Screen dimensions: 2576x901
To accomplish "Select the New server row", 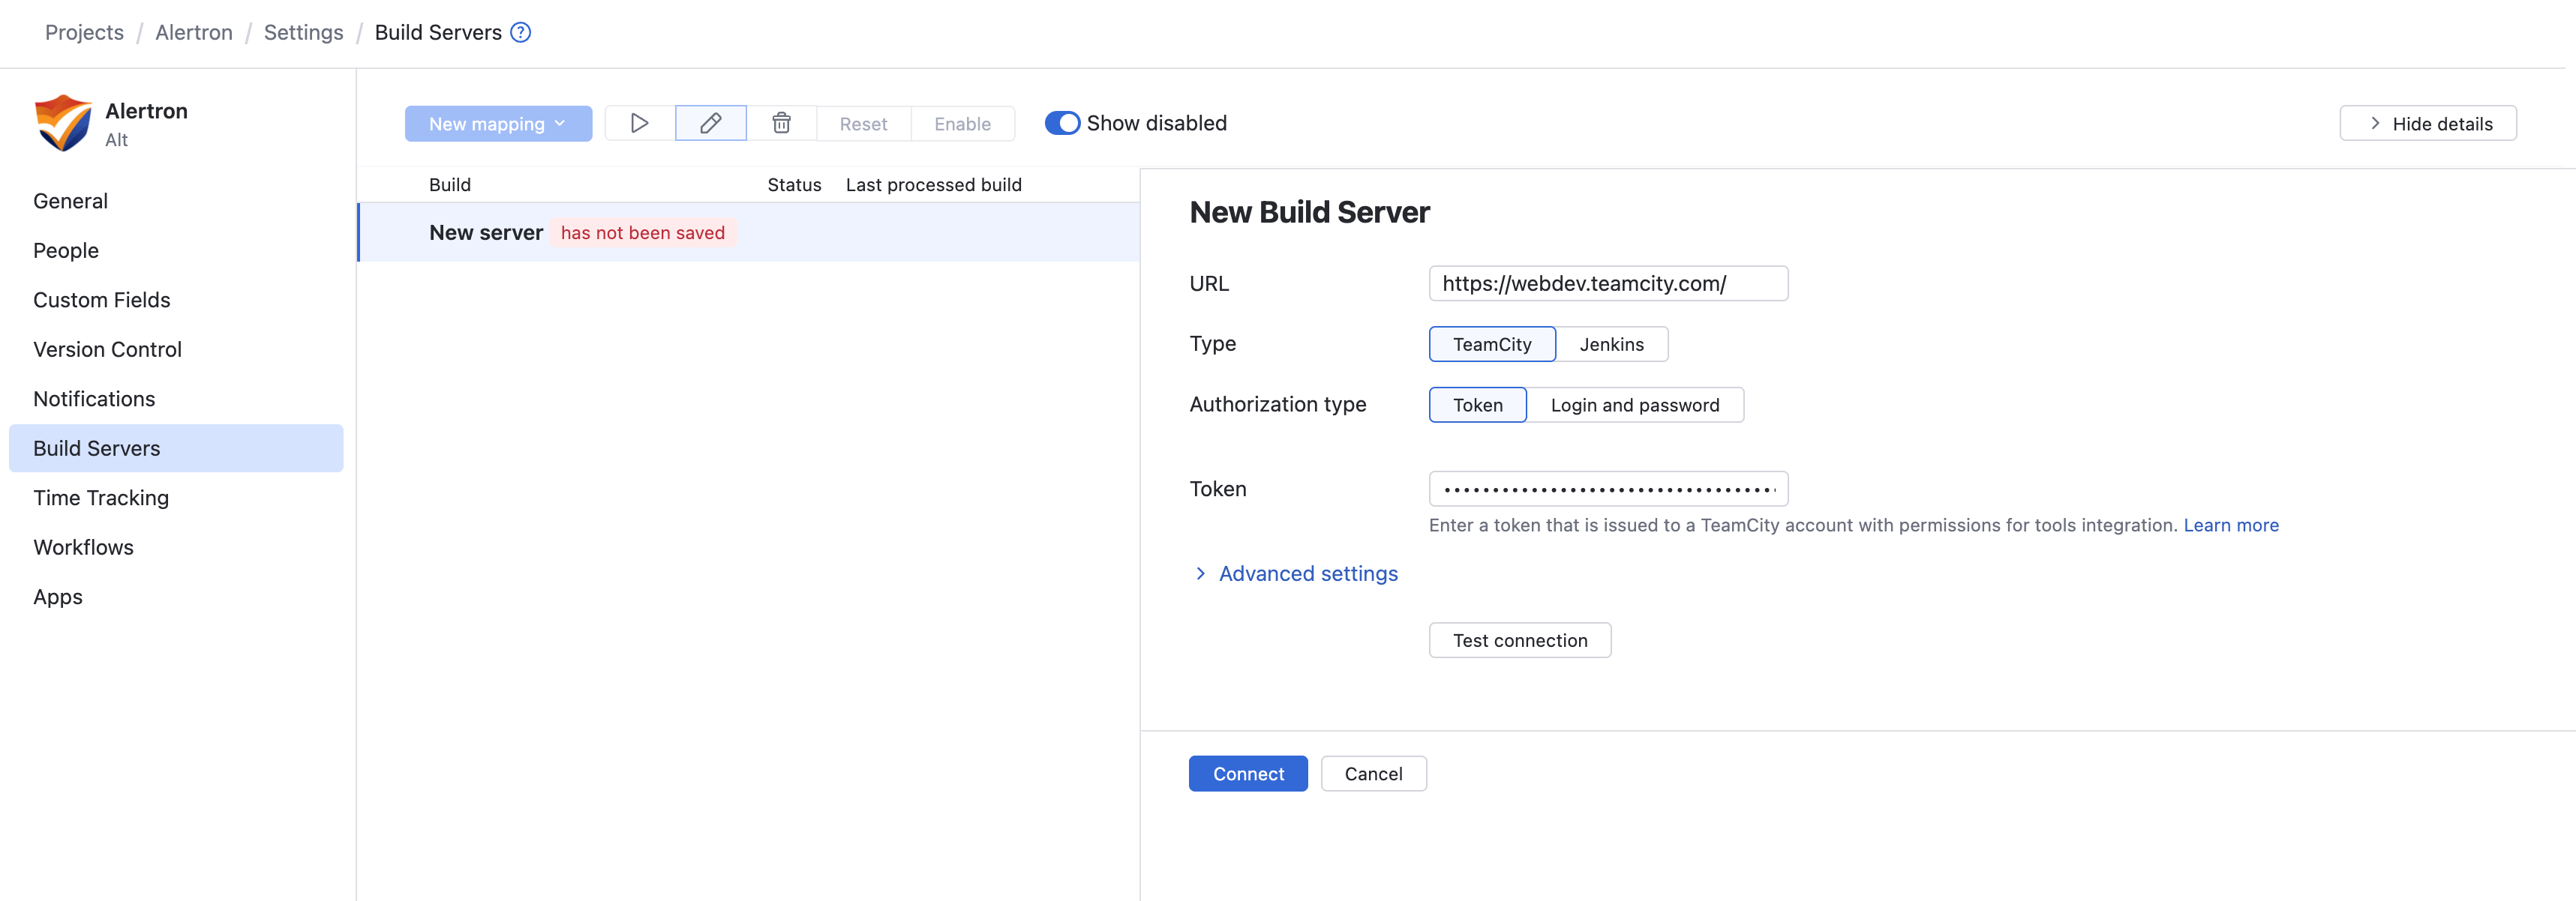I will [748, 232].
